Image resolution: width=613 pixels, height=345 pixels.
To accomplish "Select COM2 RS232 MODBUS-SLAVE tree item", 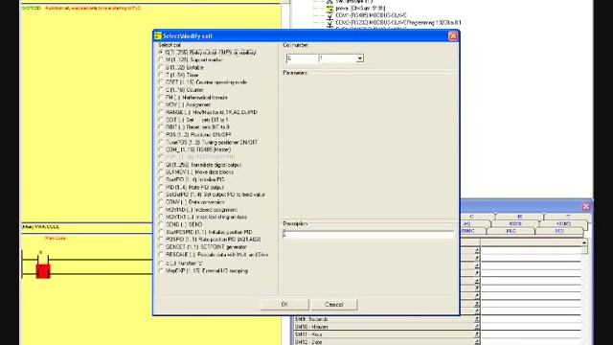I will pos(398,23).
